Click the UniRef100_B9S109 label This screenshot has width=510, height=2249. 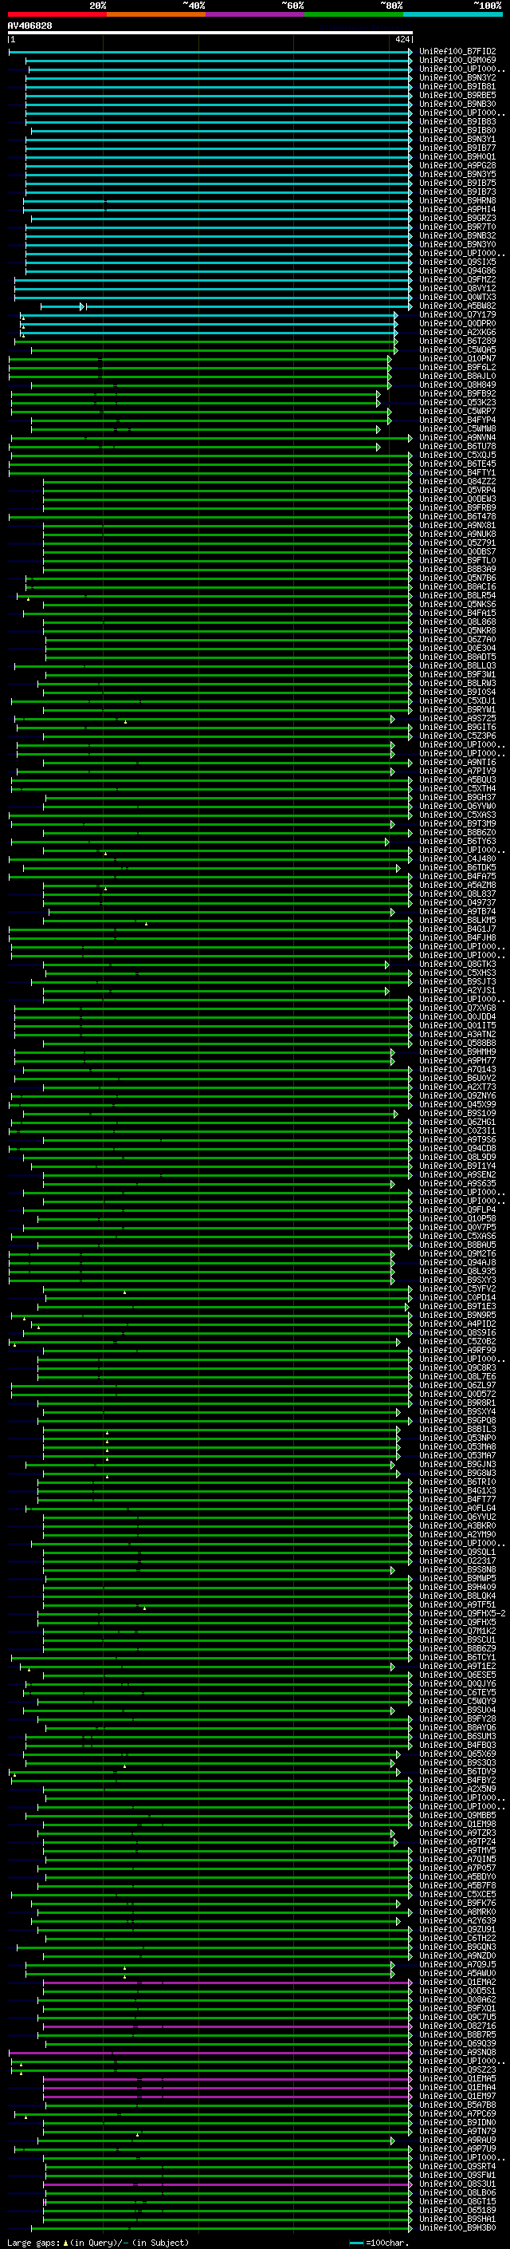point(457,1114)
